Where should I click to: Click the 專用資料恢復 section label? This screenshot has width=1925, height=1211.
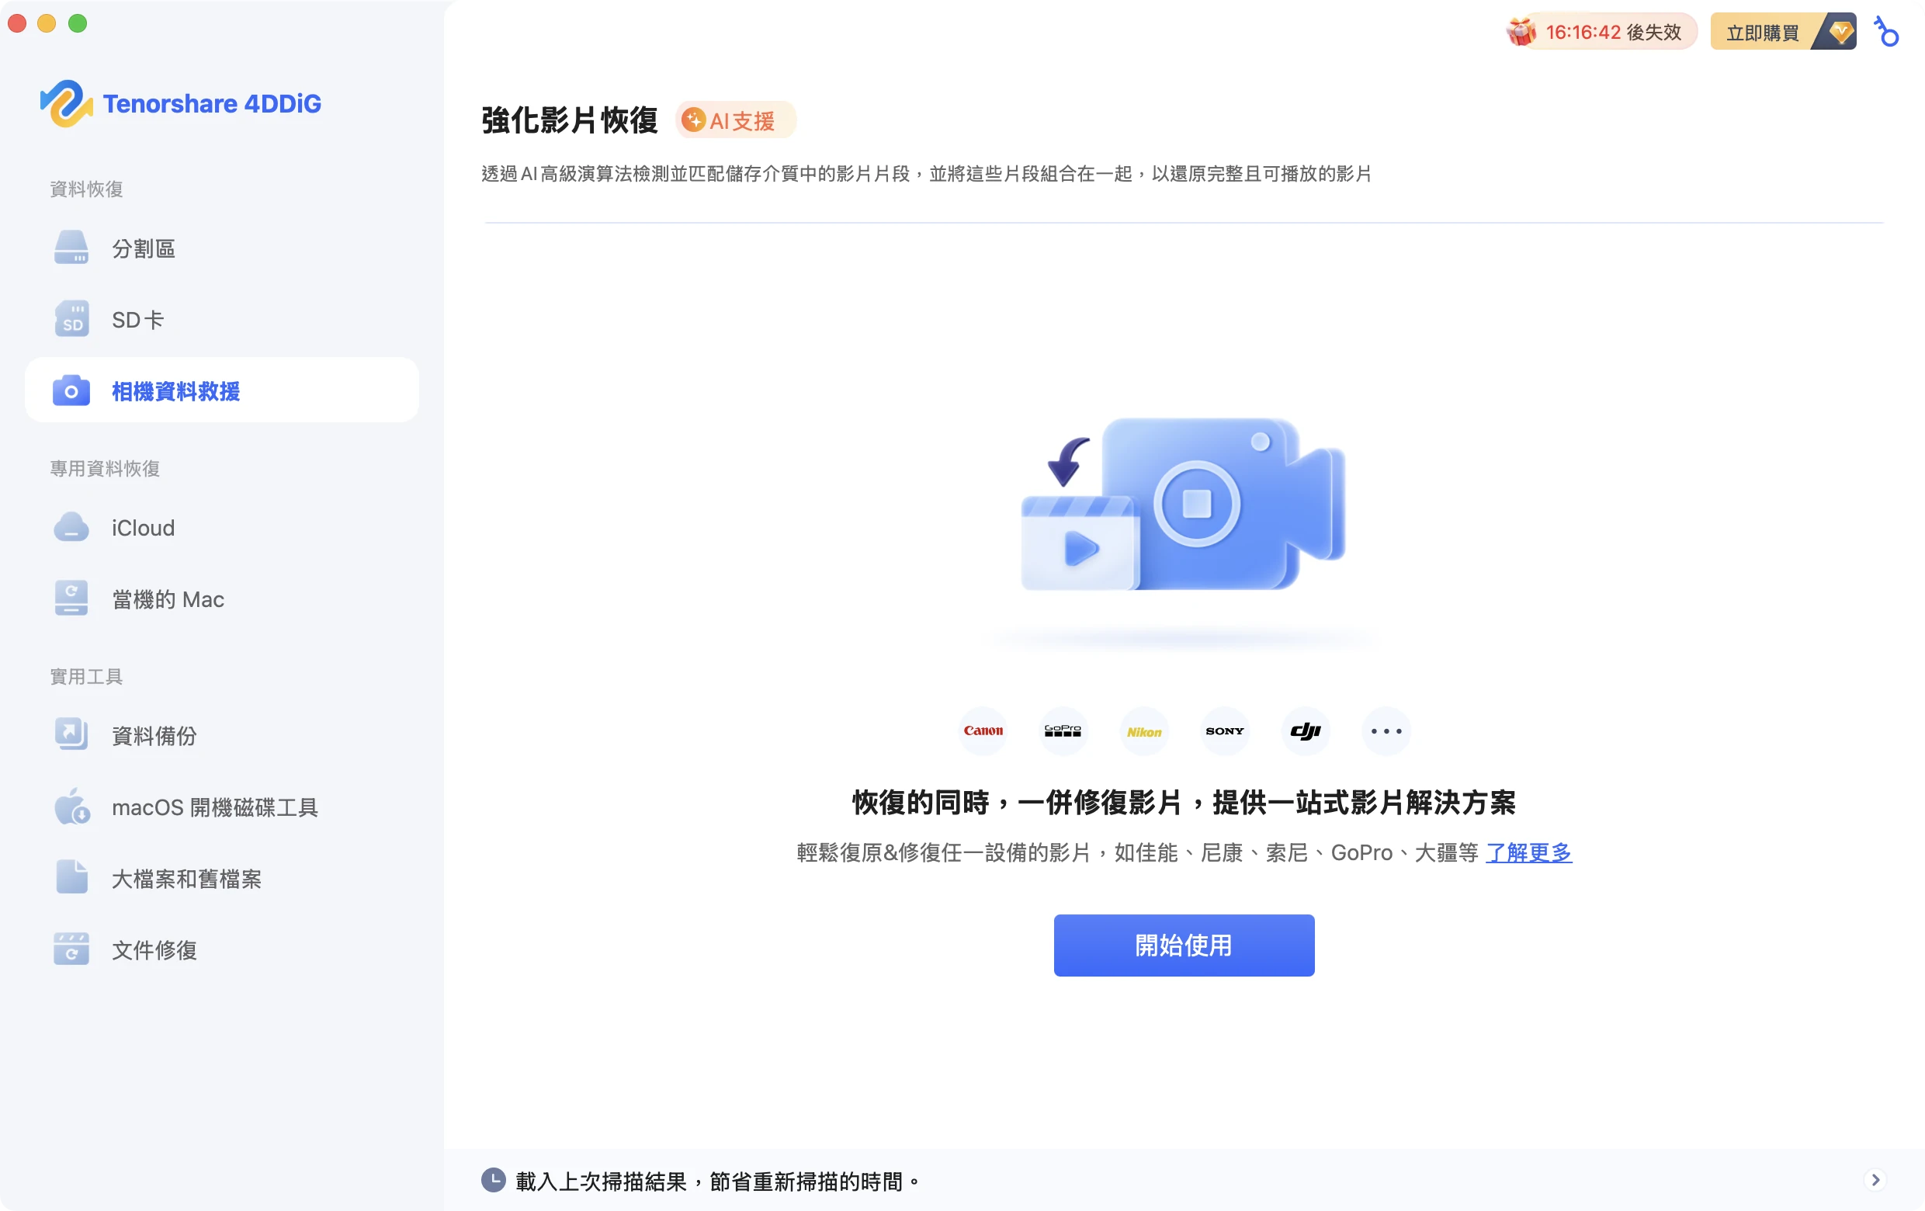105,468
